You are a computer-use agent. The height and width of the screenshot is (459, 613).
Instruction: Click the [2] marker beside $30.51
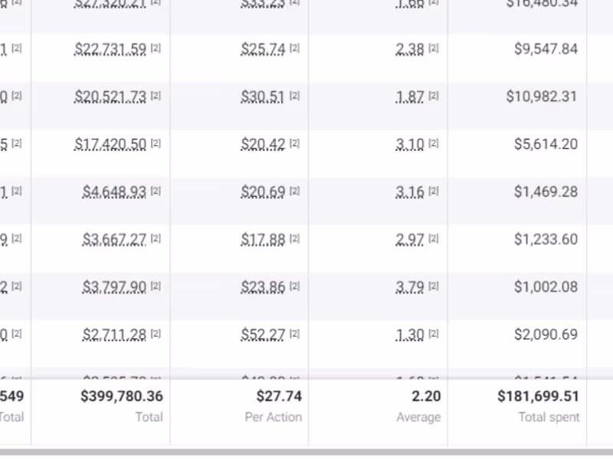tap(295, 96)
